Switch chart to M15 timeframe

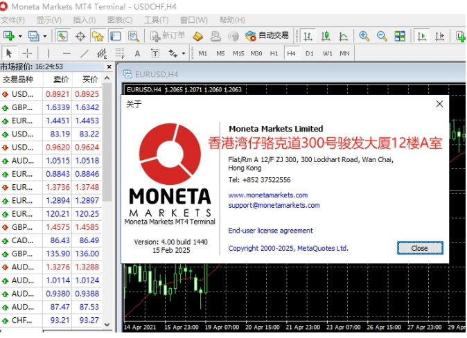238,53
